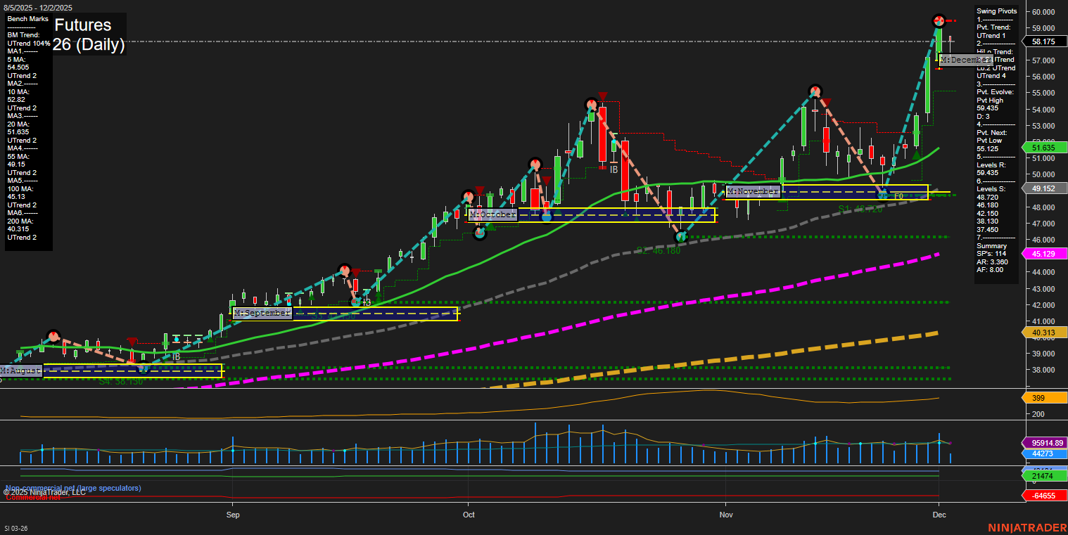
Task: Click the swing pivot high circle at the December peak
Action: 939,20
